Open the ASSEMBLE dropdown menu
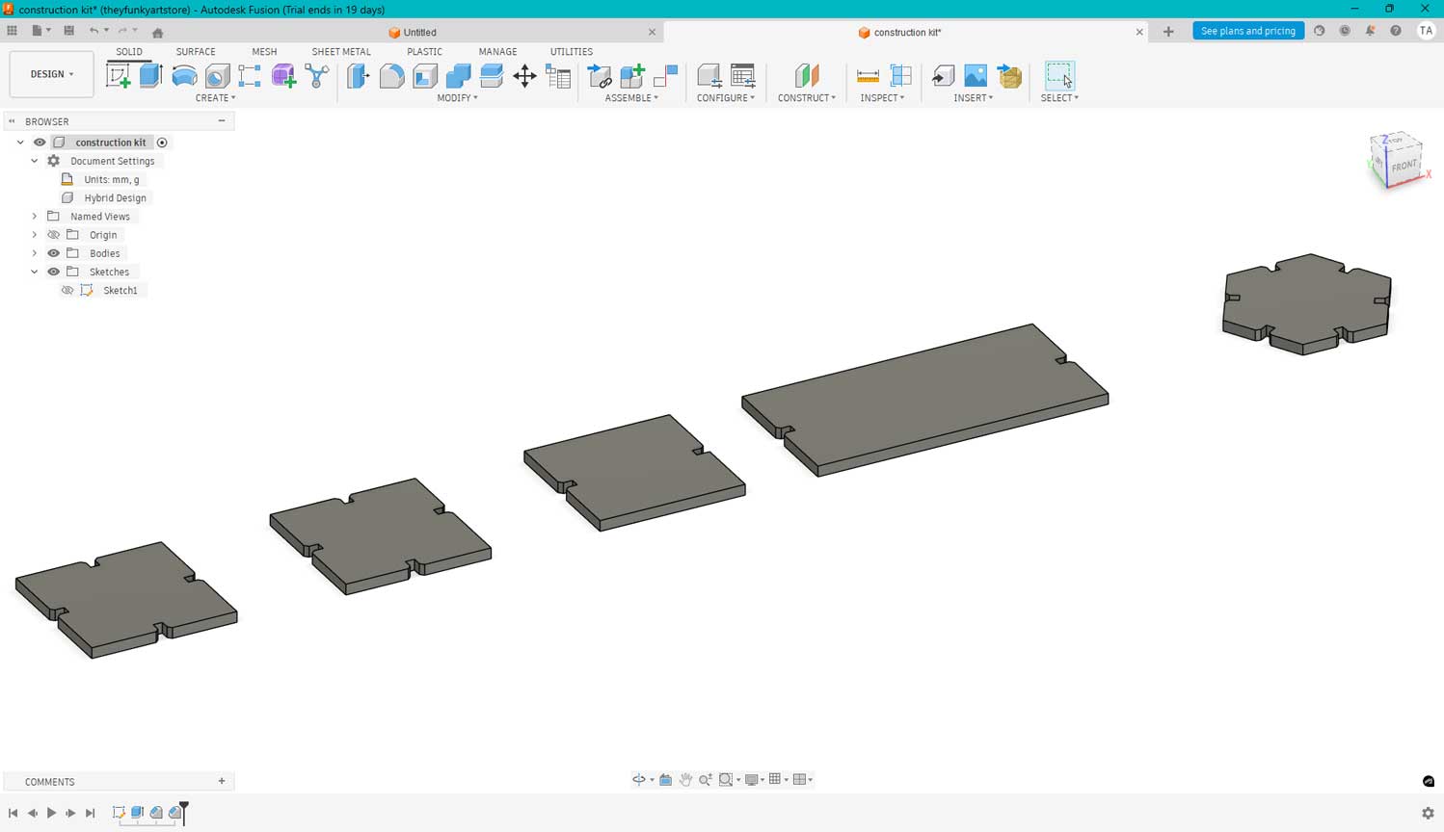 [631, 98]
